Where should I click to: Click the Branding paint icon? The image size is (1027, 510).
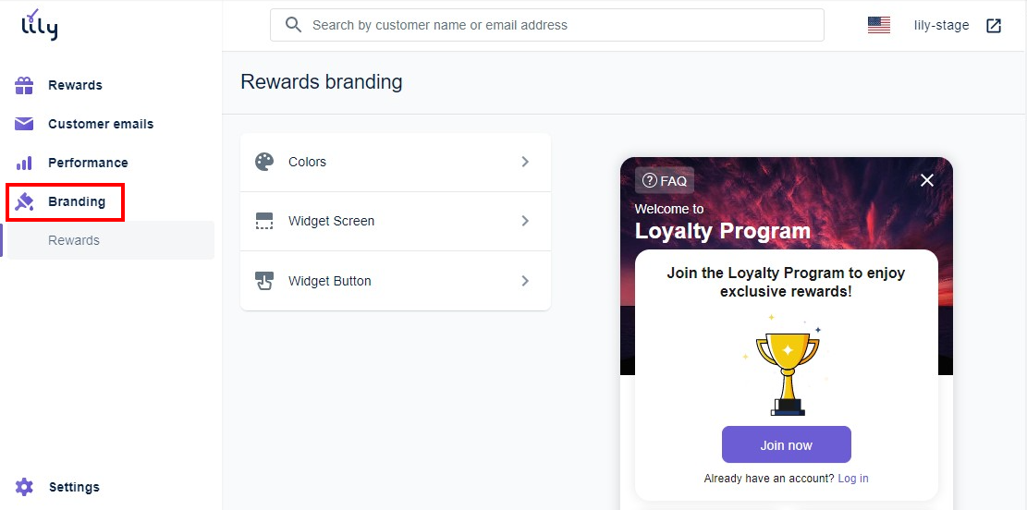click(24, 201)
